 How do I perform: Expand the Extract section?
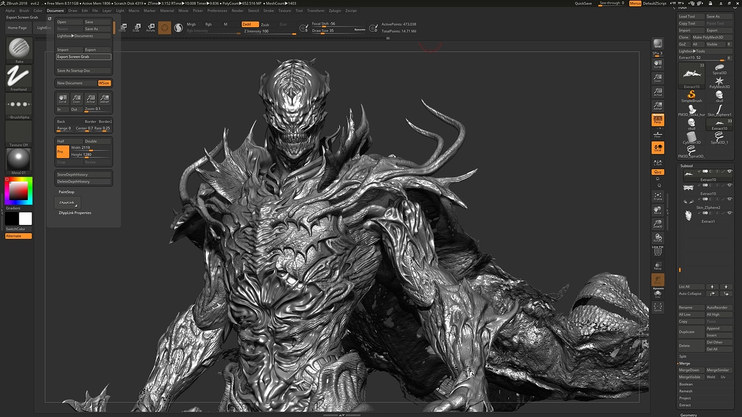[685, 405]
